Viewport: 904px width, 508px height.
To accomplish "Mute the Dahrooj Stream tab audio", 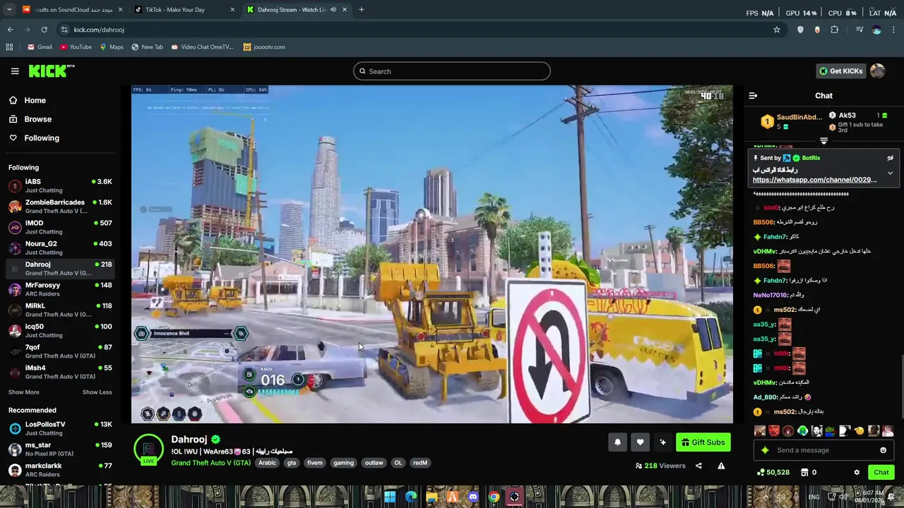I will [333, 10].
